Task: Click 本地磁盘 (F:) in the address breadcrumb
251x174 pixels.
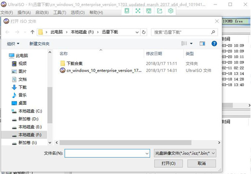Action: point(82,32)
